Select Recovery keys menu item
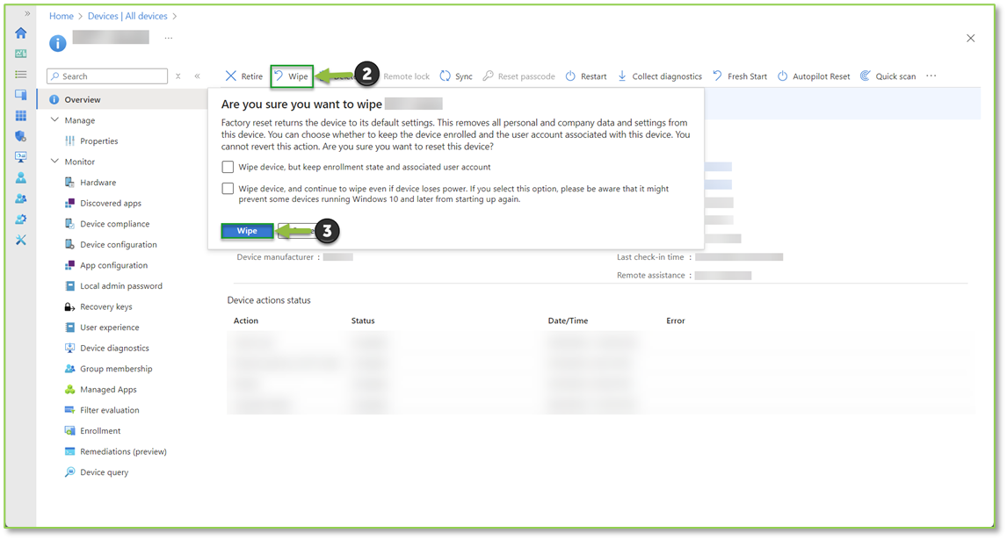This screenshot has width=1007, height=540. [x=105, y=307]
